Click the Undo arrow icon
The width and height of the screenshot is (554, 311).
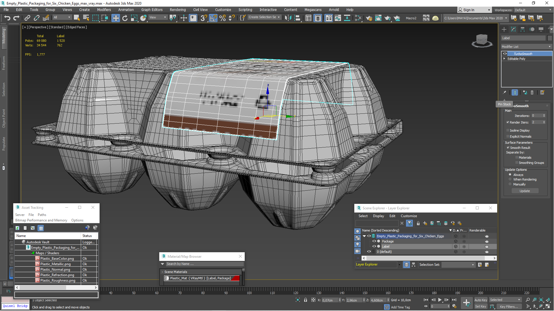[x=7, y=18]
